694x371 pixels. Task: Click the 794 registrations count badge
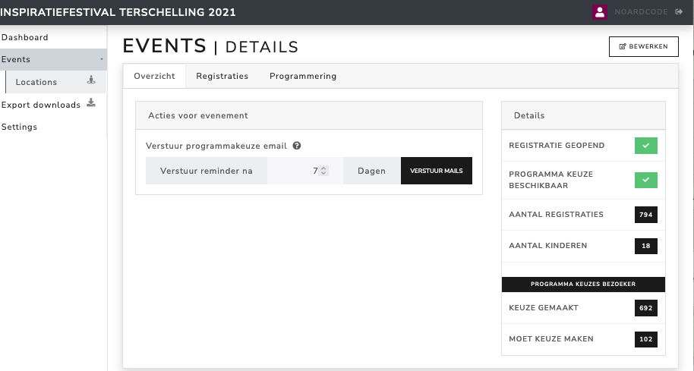pos(646,215)
